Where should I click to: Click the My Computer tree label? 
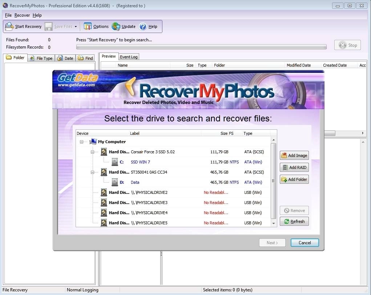112,142
